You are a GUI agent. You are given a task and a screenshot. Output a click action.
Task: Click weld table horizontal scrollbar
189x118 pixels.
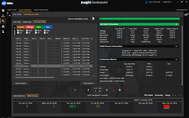point(35,77)
